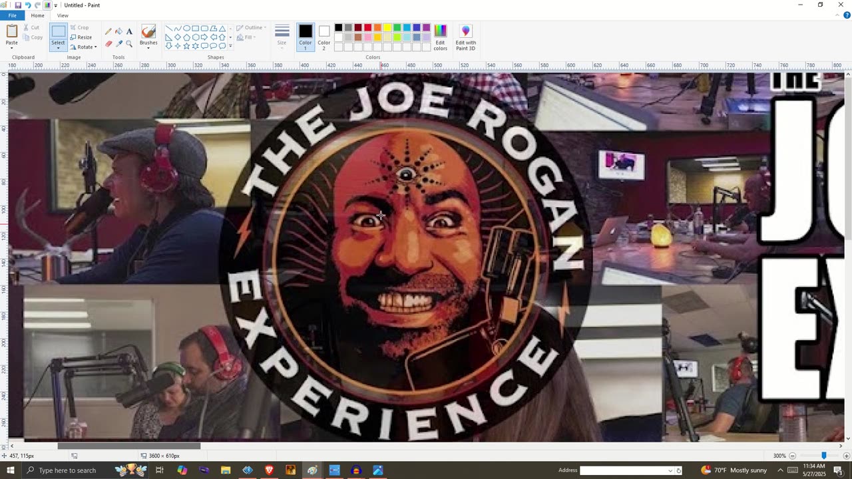Select the Color picker eyedropper tool

click(x=118, y=44)
